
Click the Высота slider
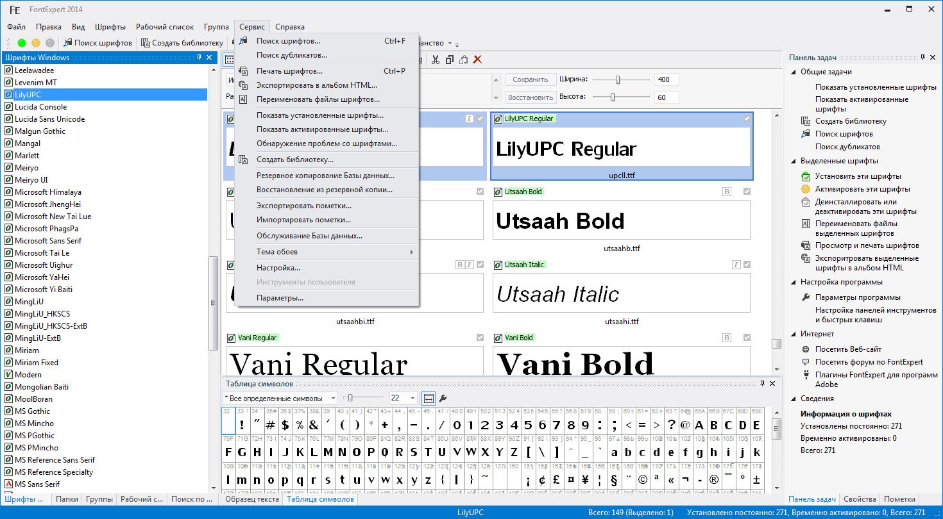coord(621,97)
